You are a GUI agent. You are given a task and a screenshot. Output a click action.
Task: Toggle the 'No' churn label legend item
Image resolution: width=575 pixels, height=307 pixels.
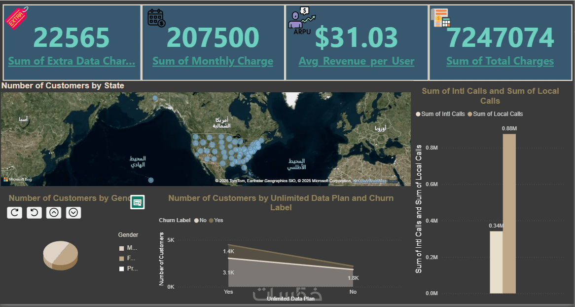[200, 220]
